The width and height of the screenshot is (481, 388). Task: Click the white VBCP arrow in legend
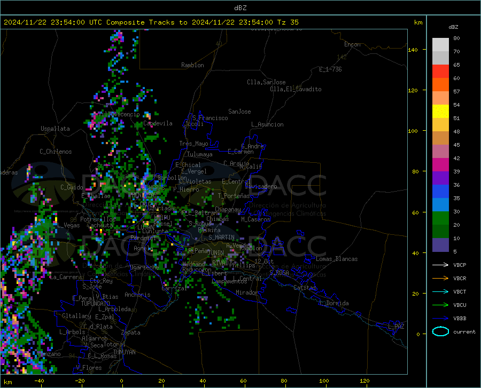tap(440, 265)
